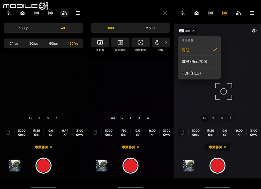Adjust 0.0 EV in left screen
Viewport: 261px width, 189px height.
51,133
